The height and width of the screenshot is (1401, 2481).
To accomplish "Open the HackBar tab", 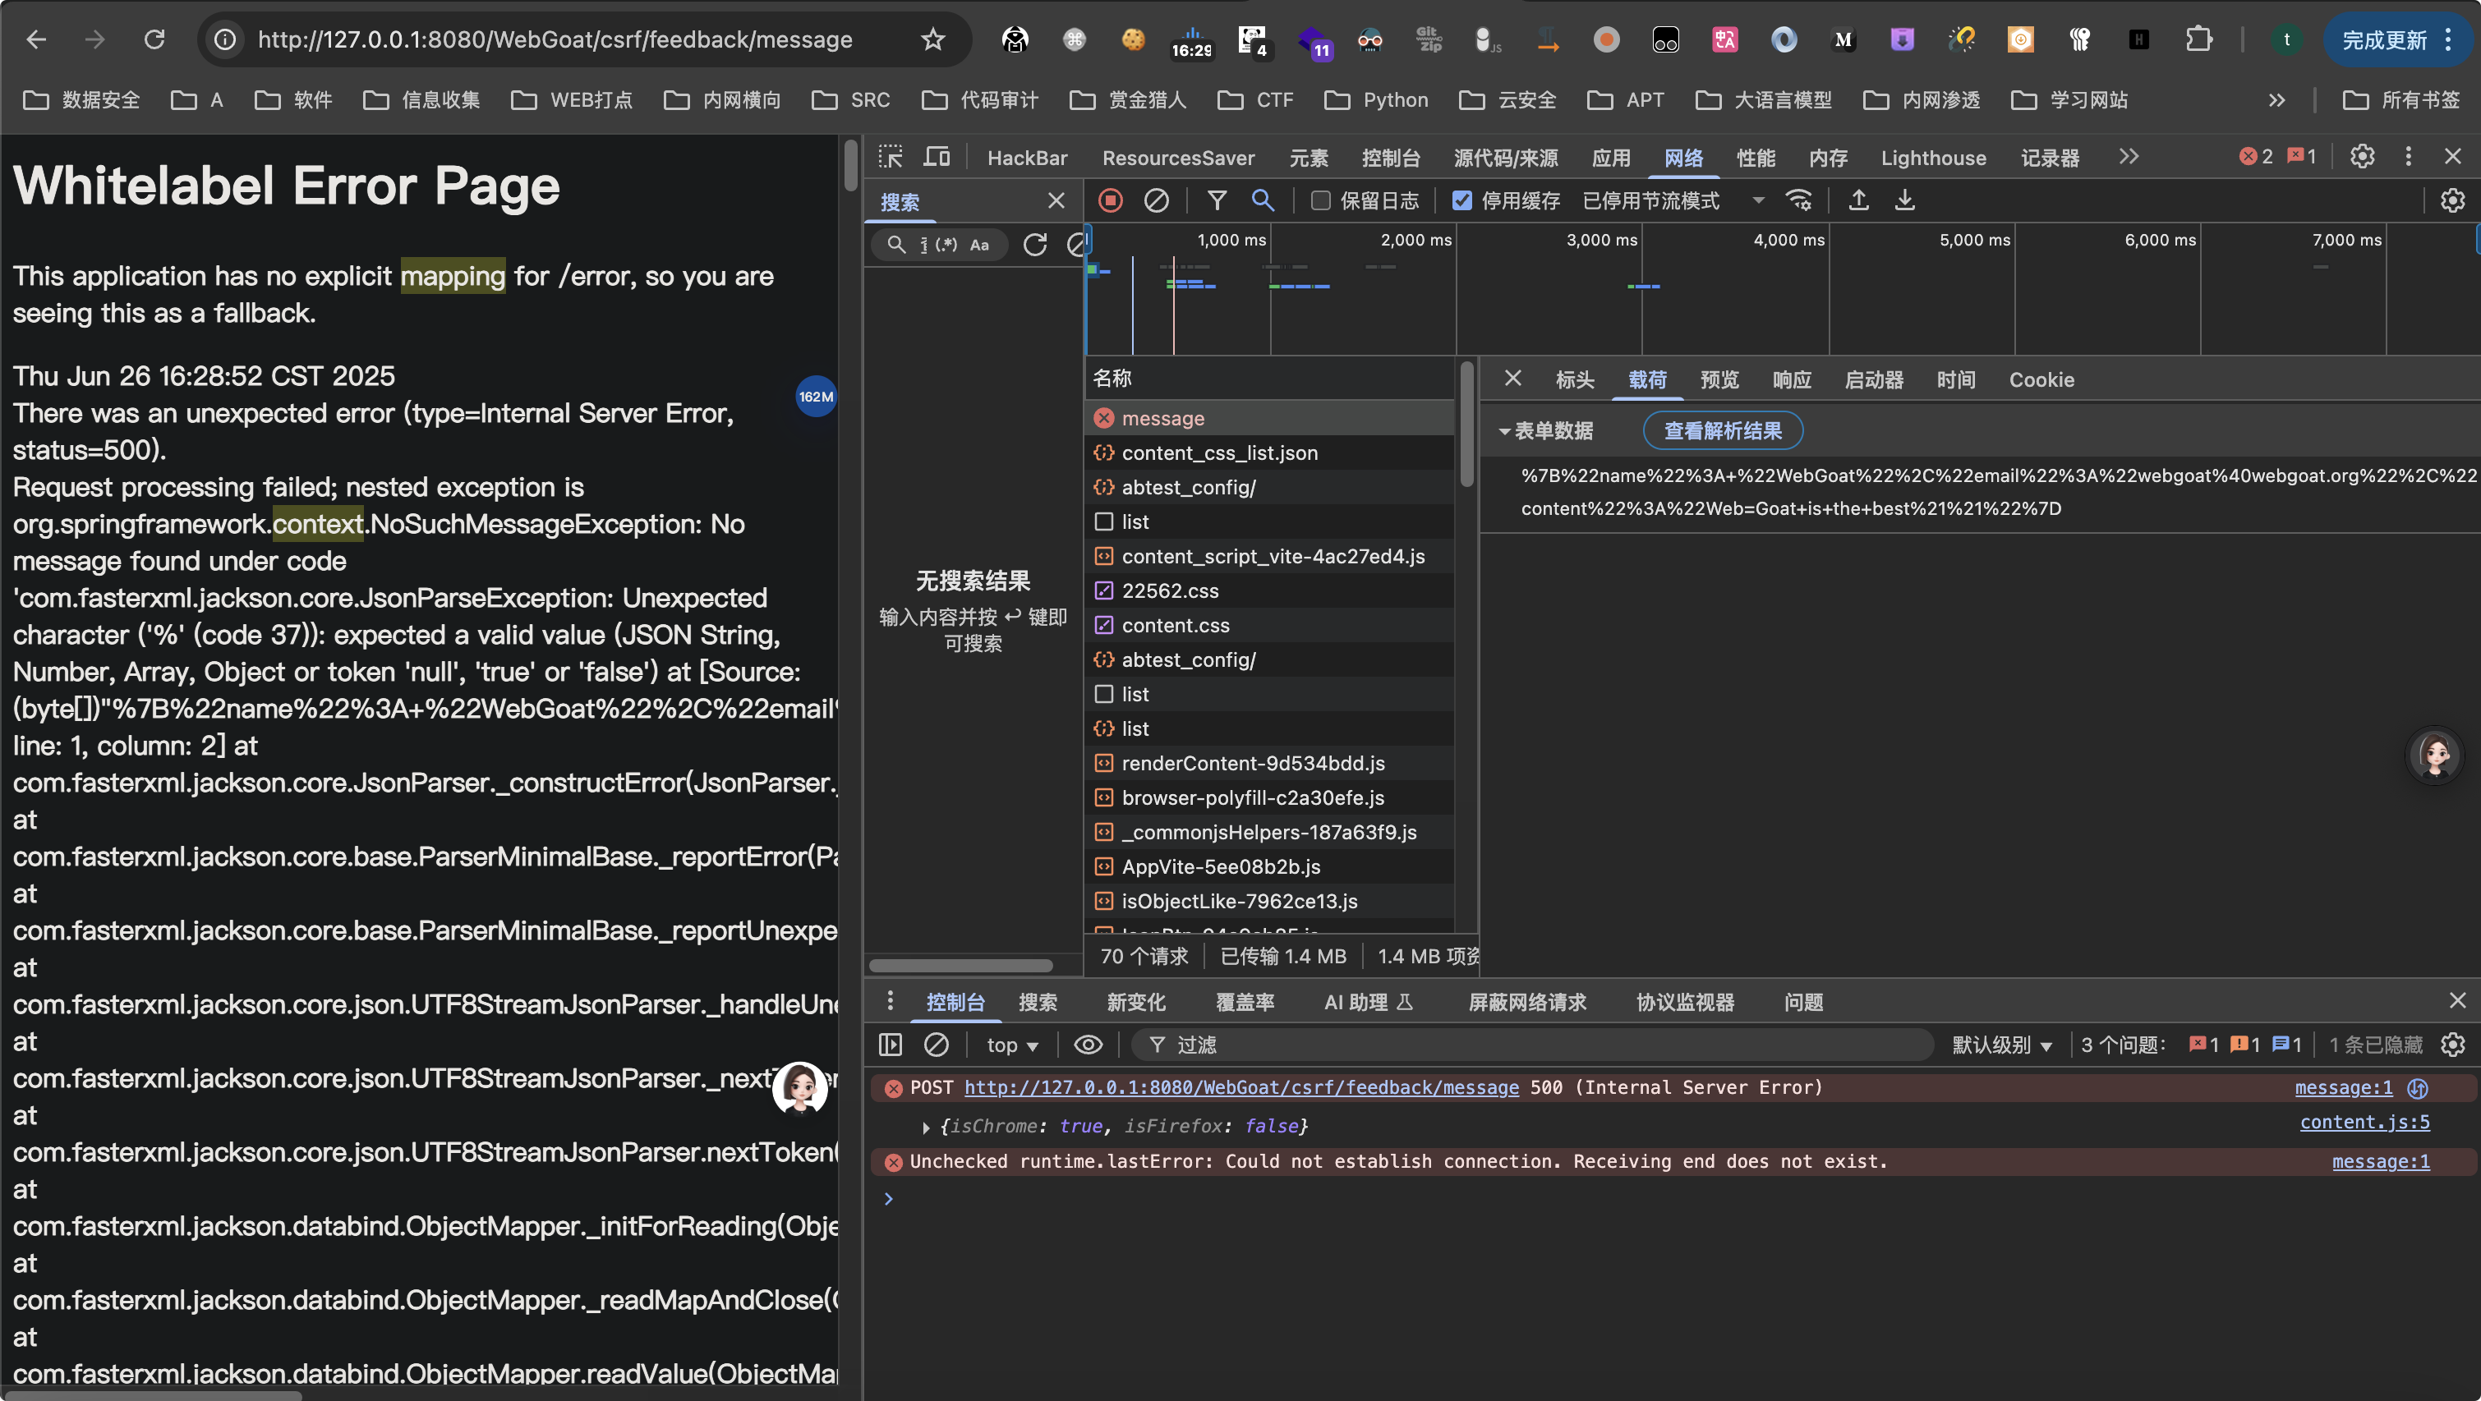I will tap(1027, 157).
